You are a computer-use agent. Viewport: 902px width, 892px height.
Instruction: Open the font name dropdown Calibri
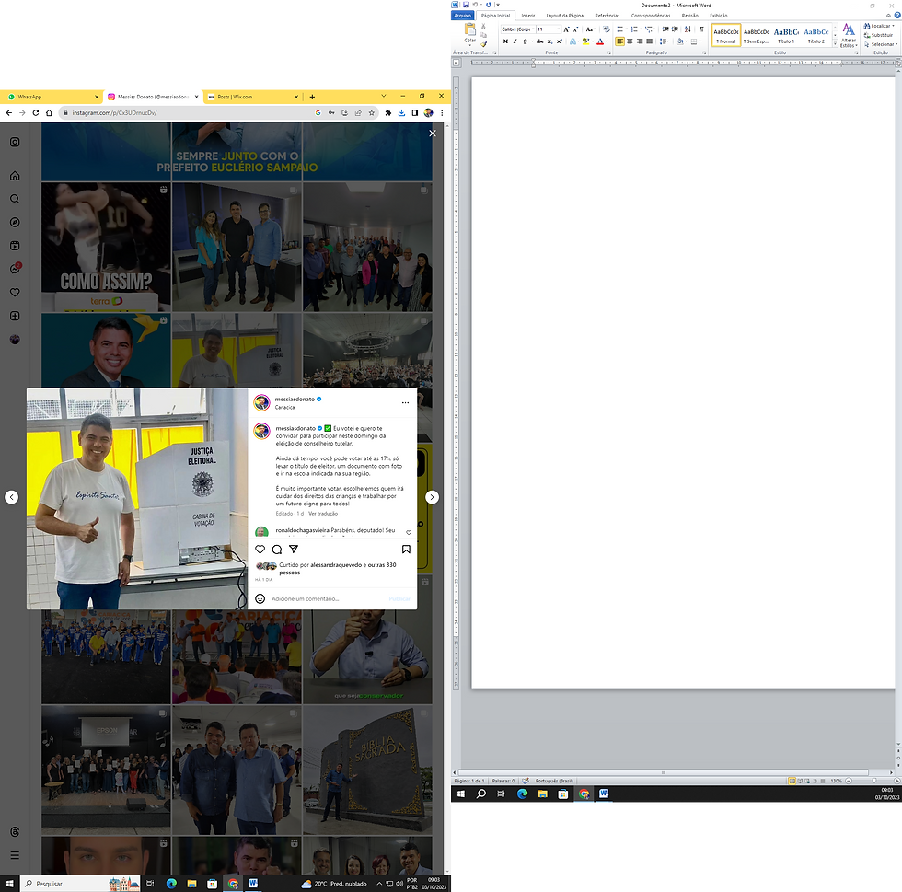coord(533,29)
